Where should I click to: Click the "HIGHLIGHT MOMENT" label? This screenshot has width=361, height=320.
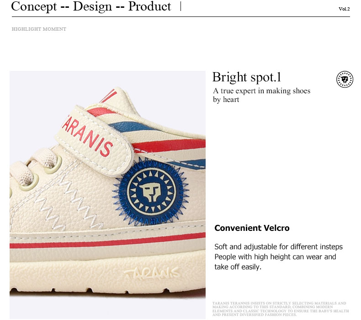pos(39,29)
